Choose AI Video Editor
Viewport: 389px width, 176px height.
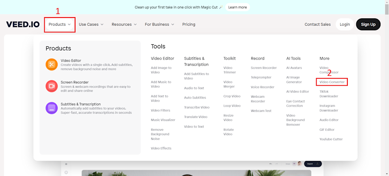[298, 92]
